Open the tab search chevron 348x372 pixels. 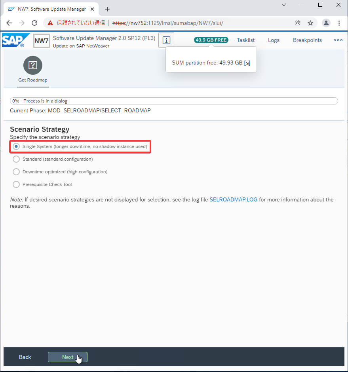[284, 5]
